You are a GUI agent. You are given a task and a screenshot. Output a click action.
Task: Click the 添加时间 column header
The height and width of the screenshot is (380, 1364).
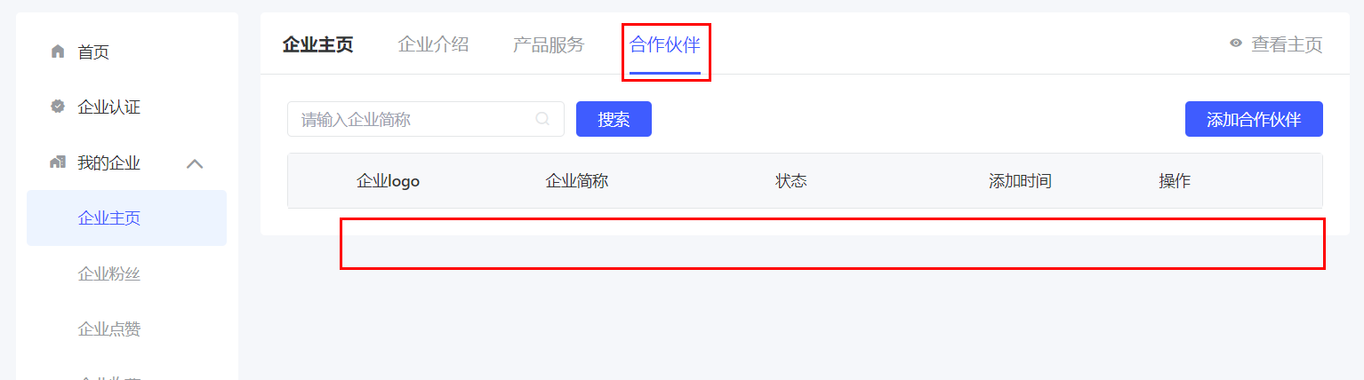(1020, 181)
